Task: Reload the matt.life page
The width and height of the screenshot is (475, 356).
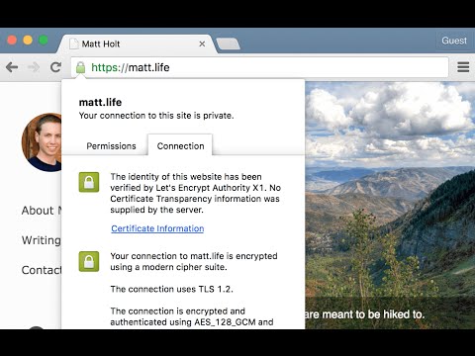Action: [55, 67]
